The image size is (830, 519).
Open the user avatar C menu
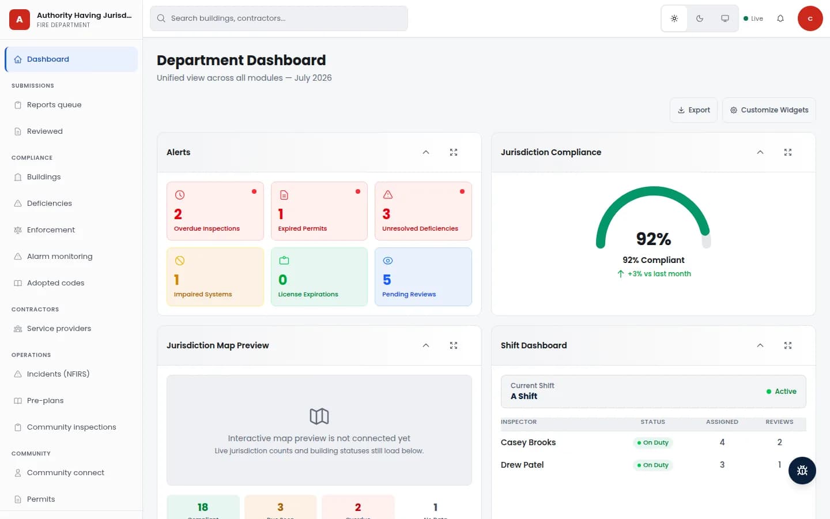(x=810, y=18)
